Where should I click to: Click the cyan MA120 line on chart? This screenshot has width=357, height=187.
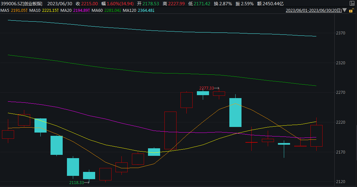[x=159, y=31]
